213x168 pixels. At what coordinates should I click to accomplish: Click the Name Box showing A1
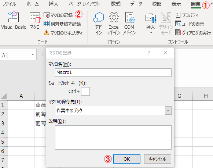16,55
